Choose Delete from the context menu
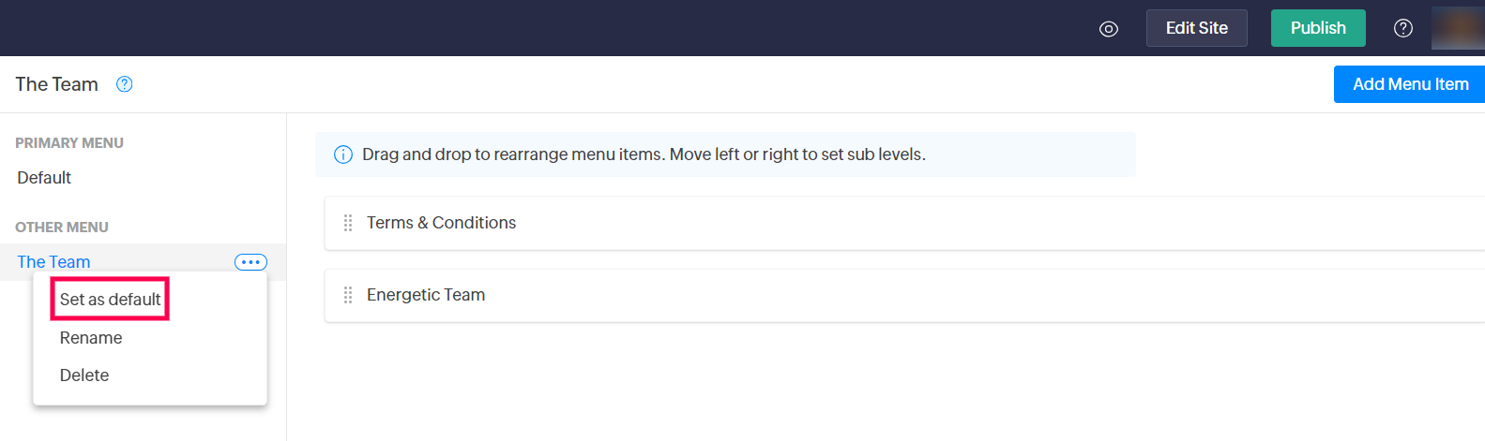The image size is (1485, 441). point(84,375)
